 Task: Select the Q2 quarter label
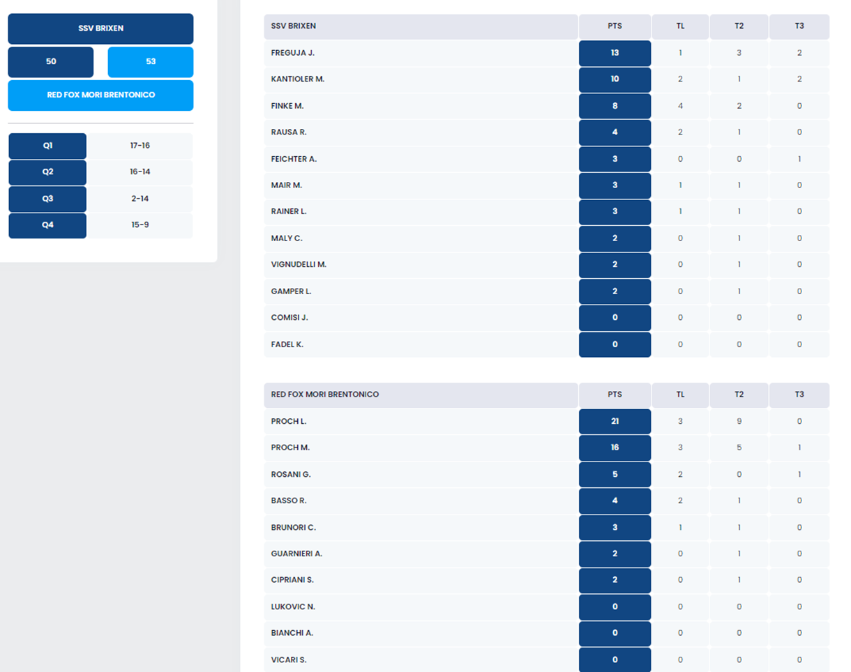tap(47, 172)
